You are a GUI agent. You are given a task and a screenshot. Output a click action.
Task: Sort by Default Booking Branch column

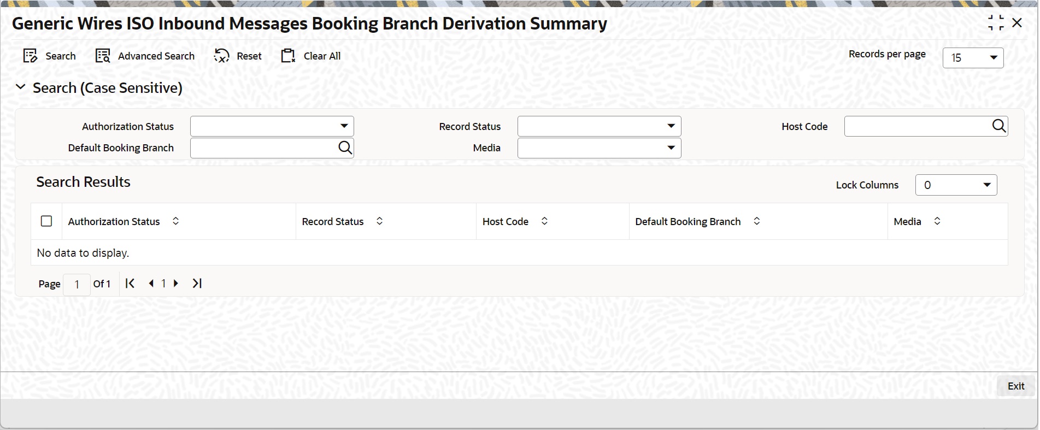pos(756,221)
